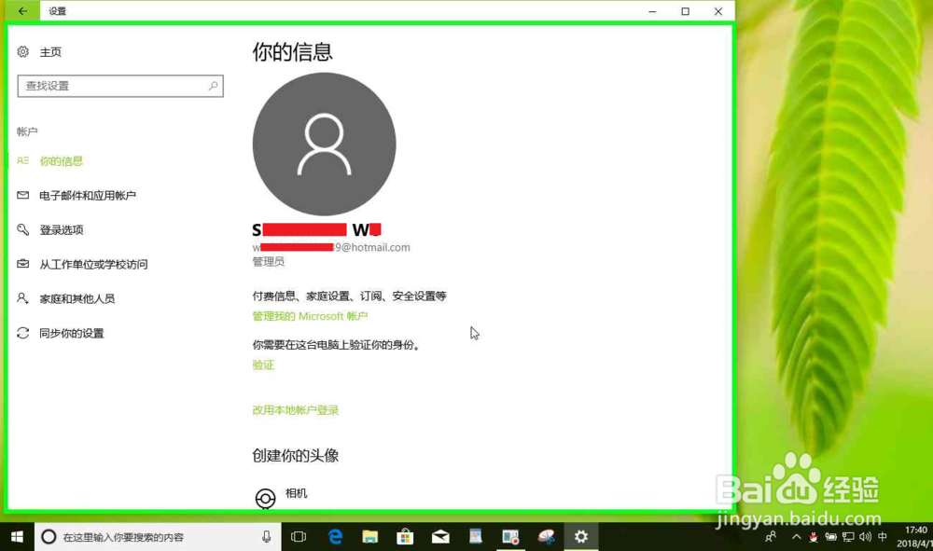Click the account profile picture circle
This screenshot has width=933, height=551.
[324, 144]
